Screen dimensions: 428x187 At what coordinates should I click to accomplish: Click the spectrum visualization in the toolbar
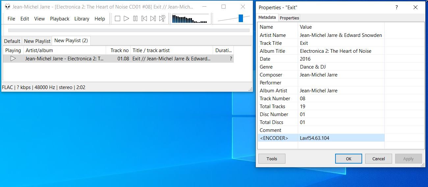point(190,19)
